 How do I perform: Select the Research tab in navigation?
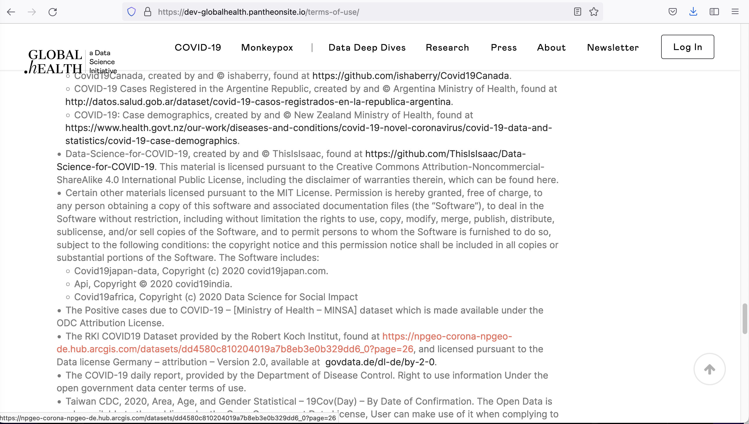448,47
